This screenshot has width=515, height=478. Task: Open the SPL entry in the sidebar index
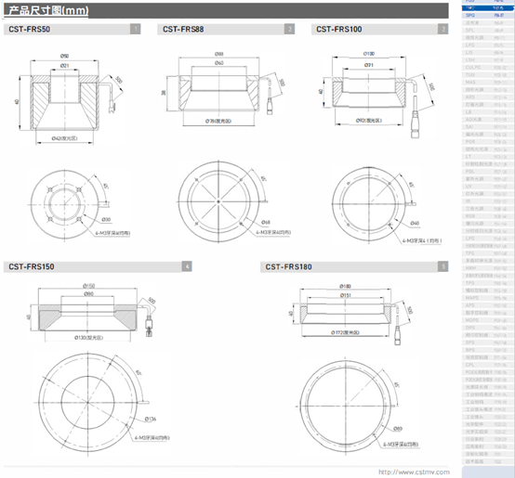point(487,30)
